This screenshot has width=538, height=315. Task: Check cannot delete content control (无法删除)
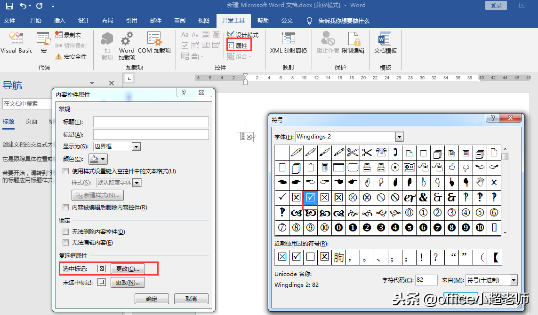tap(65, 232)
